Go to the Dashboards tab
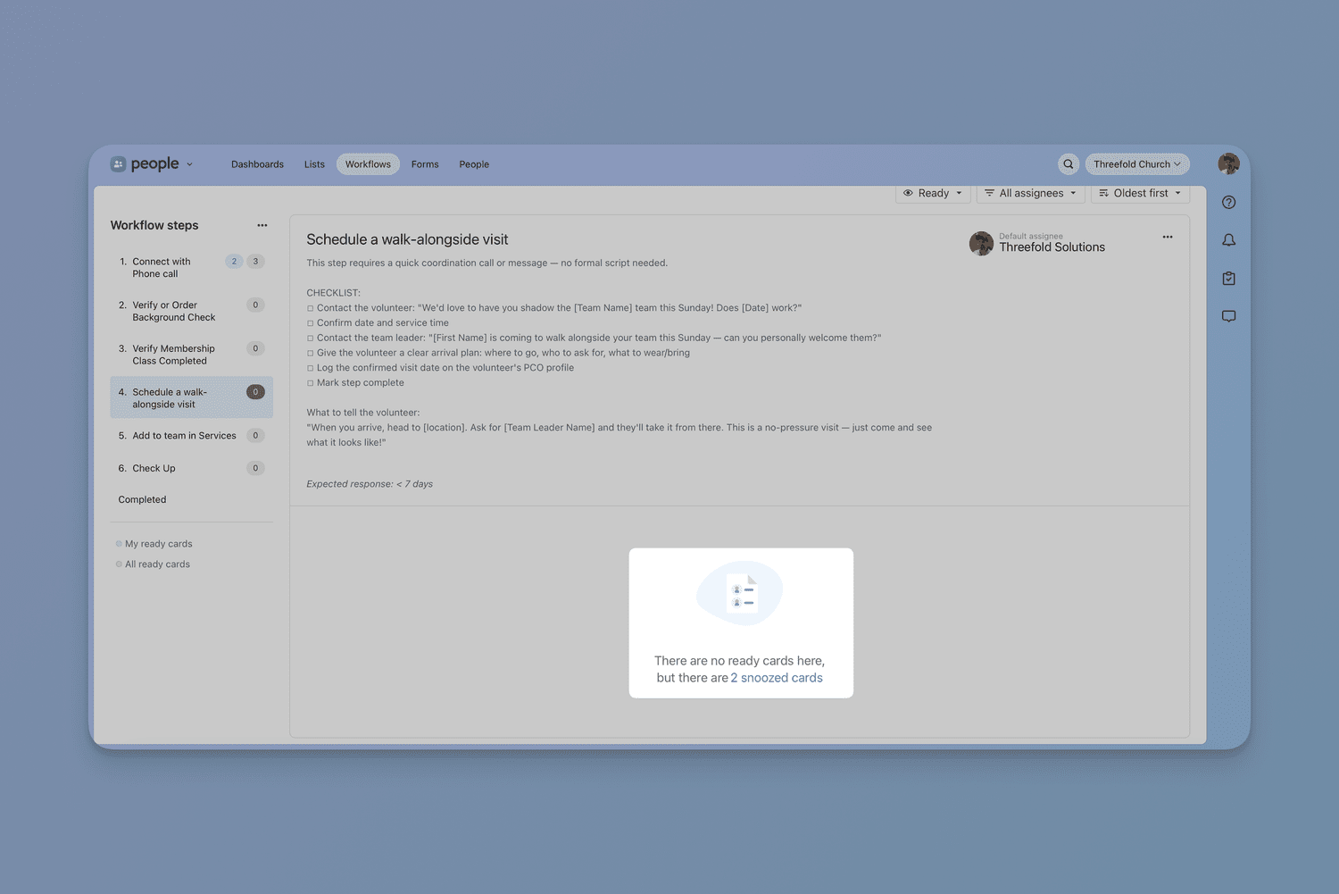Viewport: 1339px width, 894px height. pos(257,164)
